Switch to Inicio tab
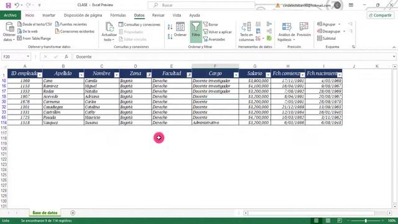Screen dimensions: 398x224 point(30,15)
